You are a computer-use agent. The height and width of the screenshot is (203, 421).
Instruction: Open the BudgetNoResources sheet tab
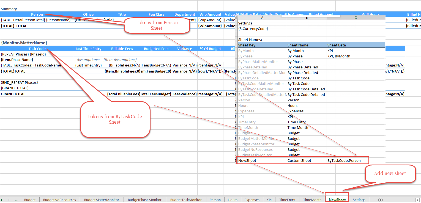[x=59, y=200]
